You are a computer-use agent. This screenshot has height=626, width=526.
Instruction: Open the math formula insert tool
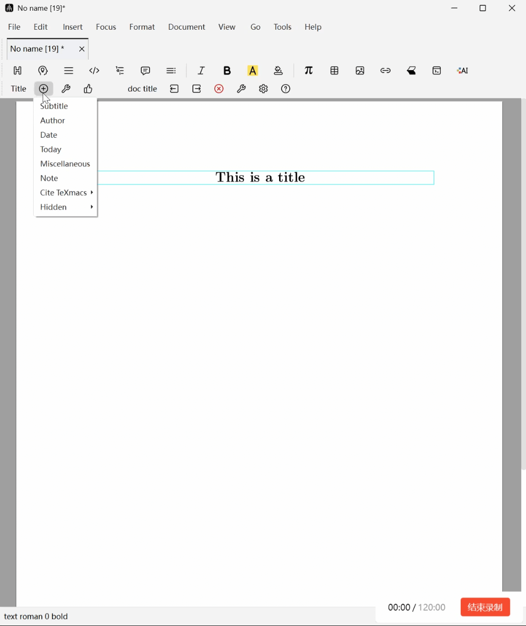pyautogui.click(x=309, y=71)
